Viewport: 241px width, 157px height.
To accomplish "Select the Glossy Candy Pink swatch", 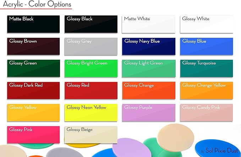I will pyautogui.click(x=207, y=112).
